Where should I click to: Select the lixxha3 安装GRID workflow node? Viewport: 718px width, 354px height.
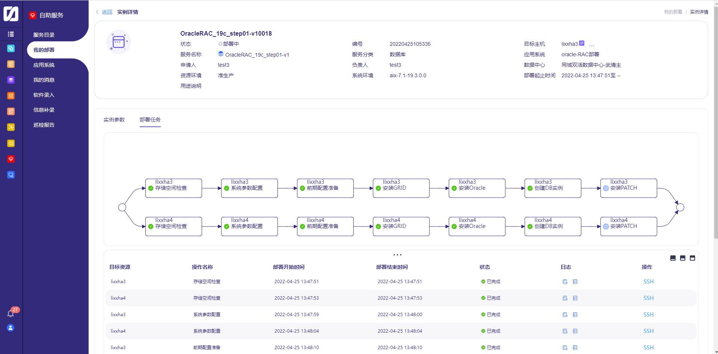click(x=401, y=188)
